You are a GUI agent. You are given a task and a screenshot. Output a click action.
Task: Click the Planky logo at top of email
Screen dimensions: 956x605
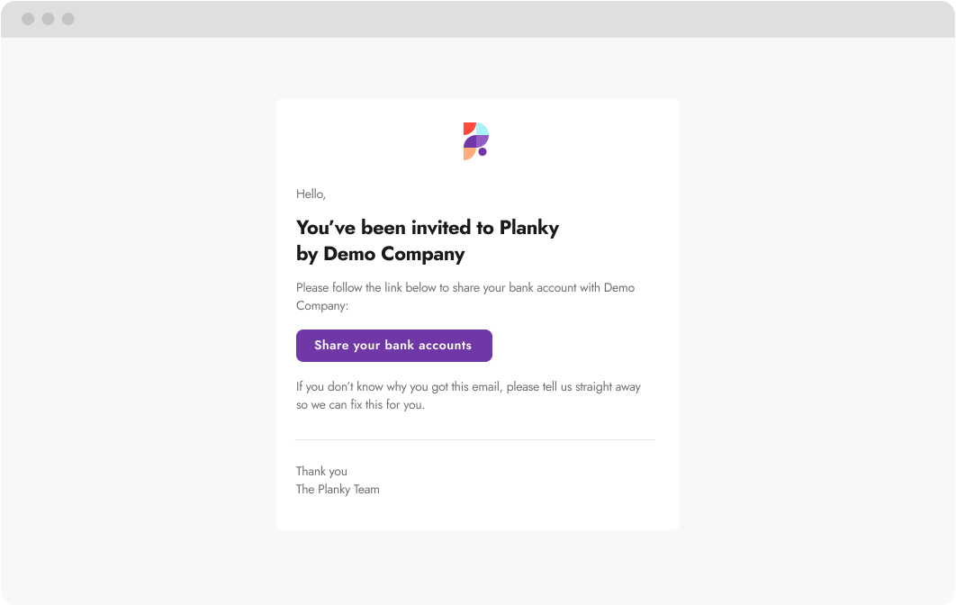coord(476,140)
